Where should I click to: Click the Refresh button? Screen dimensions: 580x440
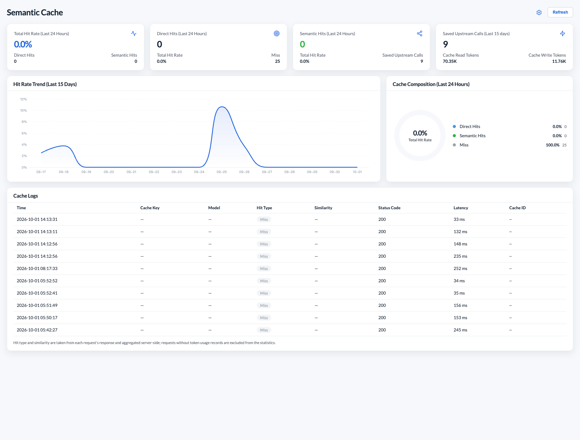click(x=560, y=12)
